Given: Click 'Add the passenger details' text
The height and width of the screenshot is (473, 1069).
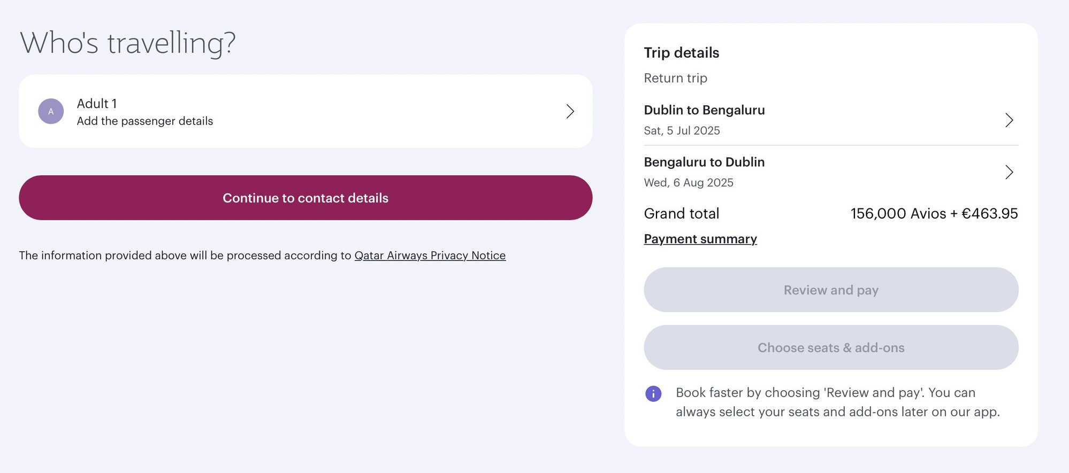Looking at the screenshot, I should [145, 121].
